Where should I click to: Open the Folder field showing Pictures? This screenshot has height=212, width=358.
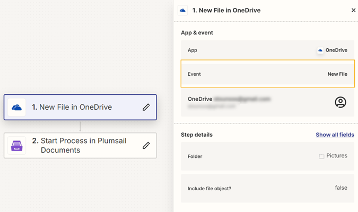268,156
